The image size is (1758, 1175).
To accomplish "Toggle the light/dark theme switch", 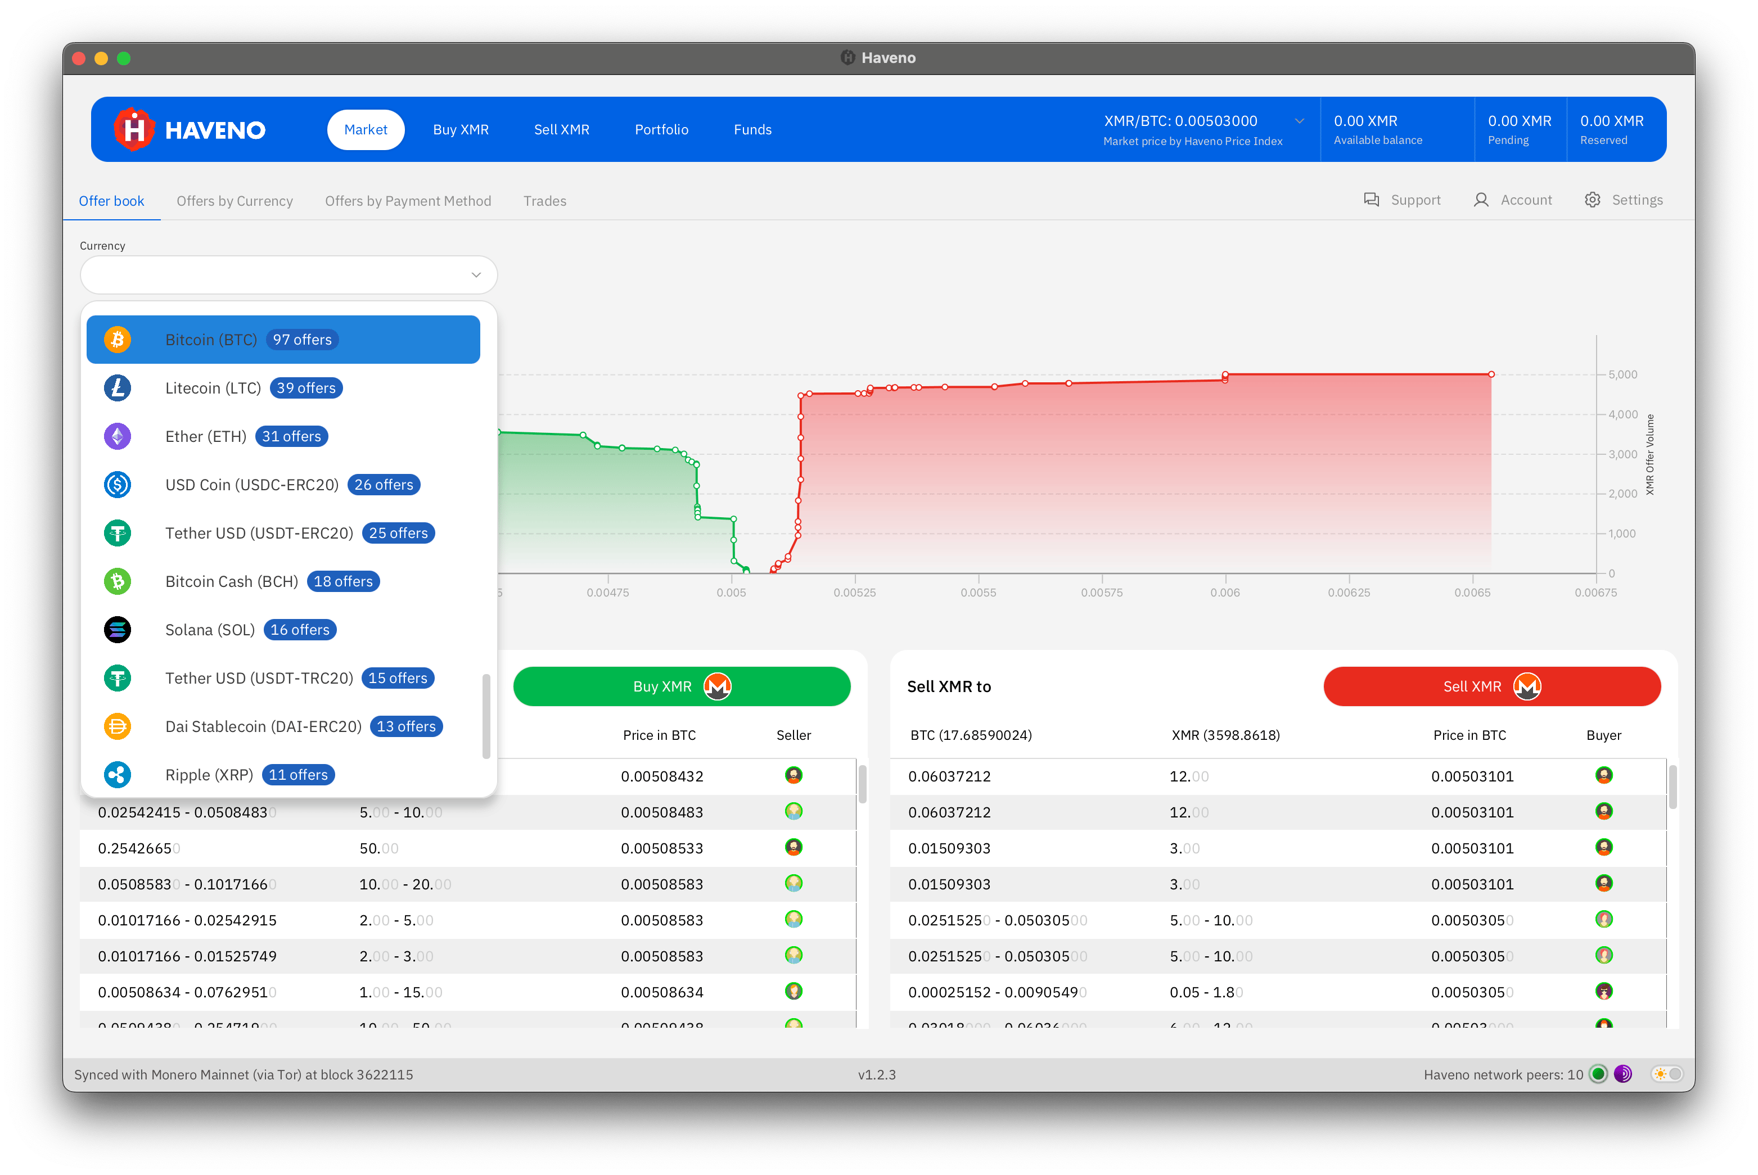I will pos(1668,1074).
